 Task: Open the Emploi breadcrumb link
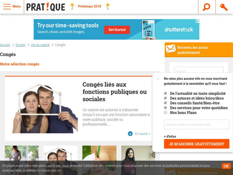coord(20,45)
